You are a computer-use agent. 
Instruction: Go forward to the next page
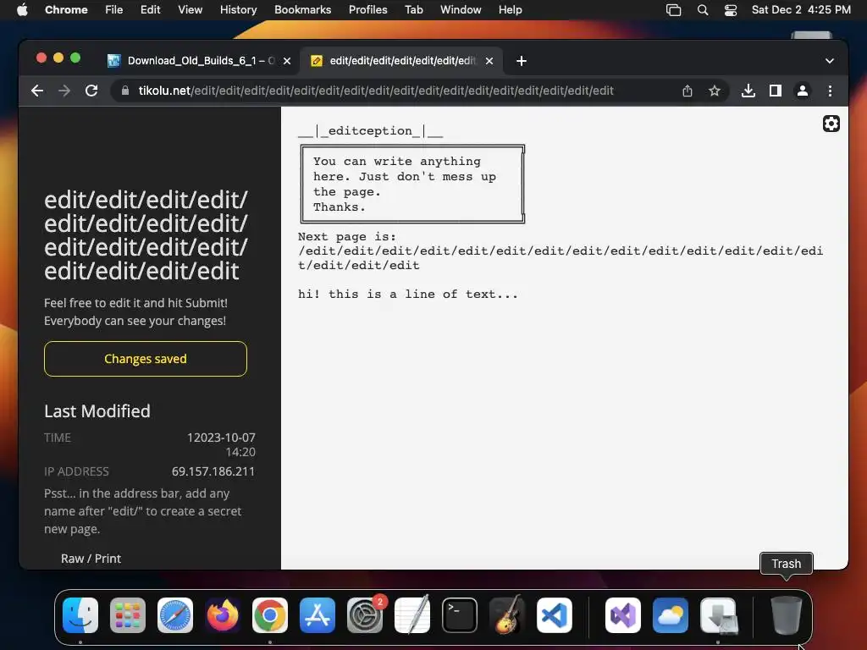[64, 91]
